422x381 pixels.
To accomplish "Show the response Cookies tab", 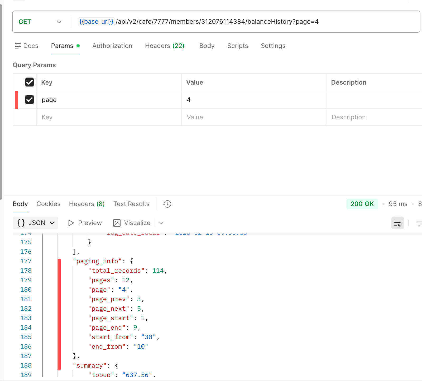I will [x=48, y=204].
